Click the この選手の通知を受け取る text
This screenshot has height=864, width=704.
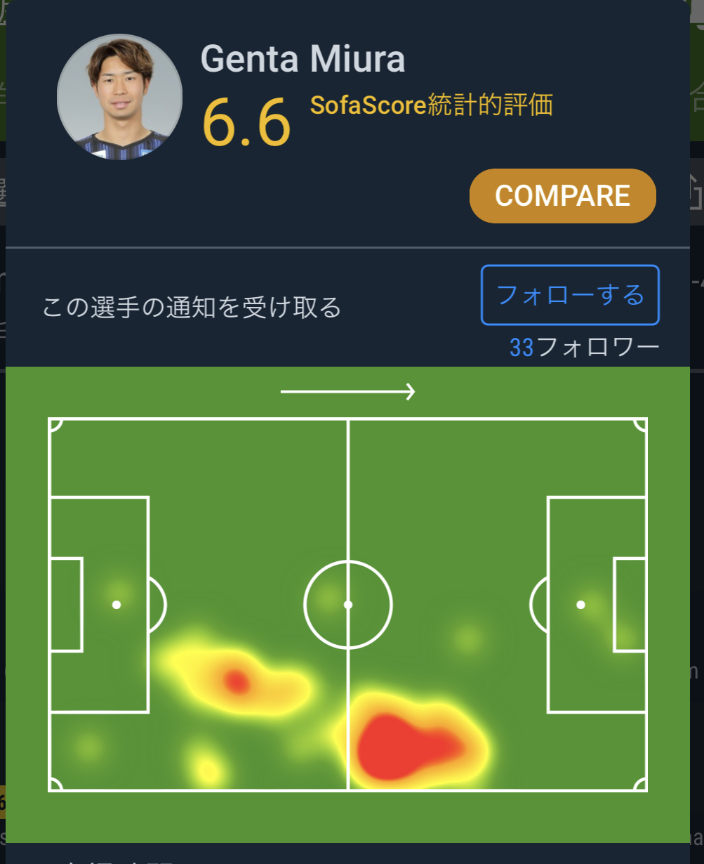click(x=192, y=307)
